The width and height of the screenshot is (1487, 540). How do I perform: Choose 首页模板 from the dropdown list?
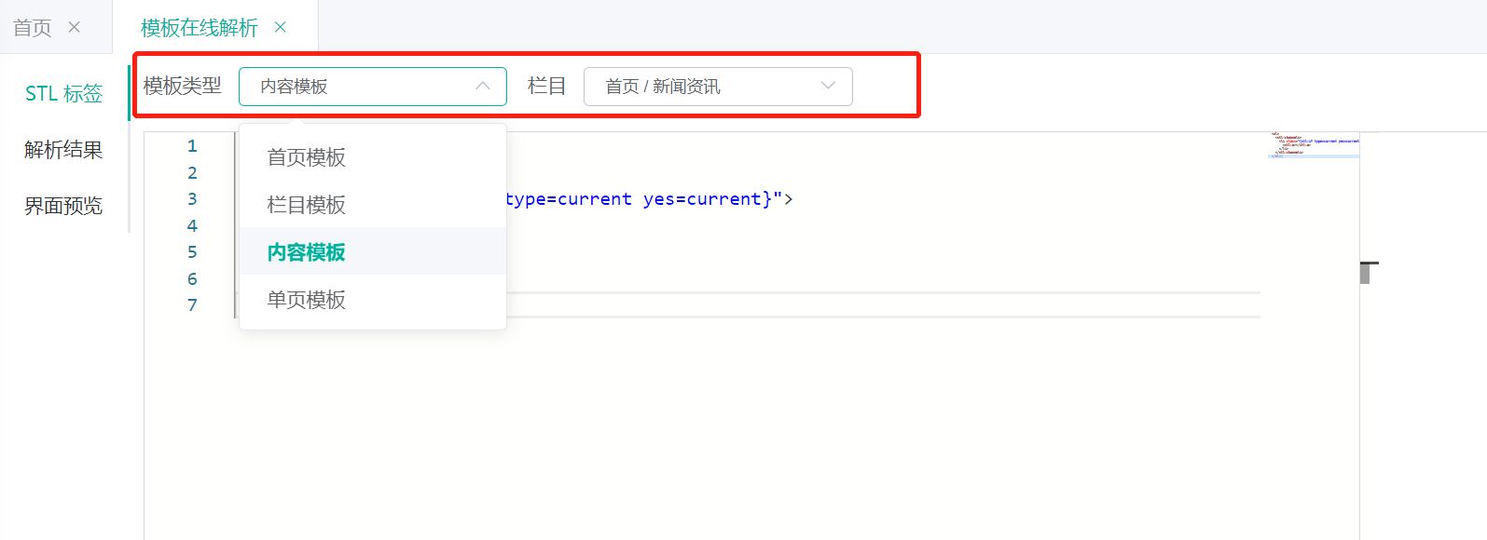(x=307, y=157)
